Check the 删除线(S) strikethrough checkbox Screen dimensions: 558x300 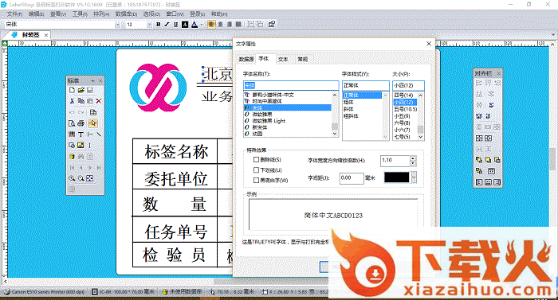[256, 160]
